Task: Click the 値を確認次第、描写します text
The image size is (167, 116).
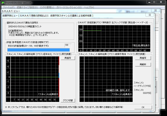Action: (118, 90)
